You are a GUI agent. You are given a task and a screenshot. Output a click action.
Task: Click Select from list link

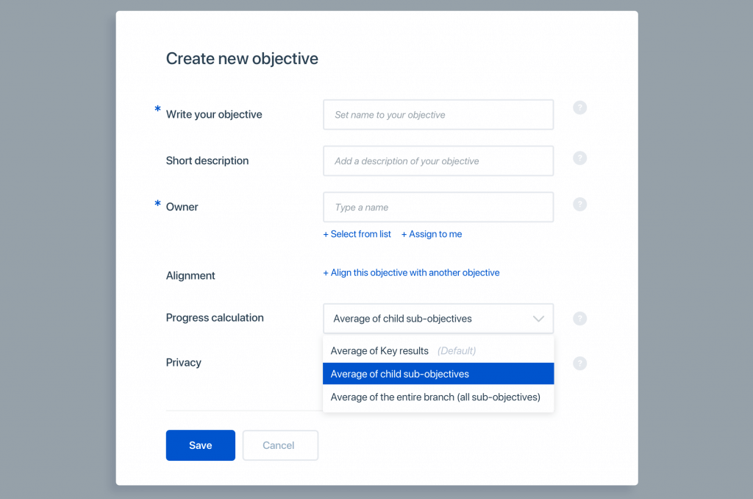[357, 234]
